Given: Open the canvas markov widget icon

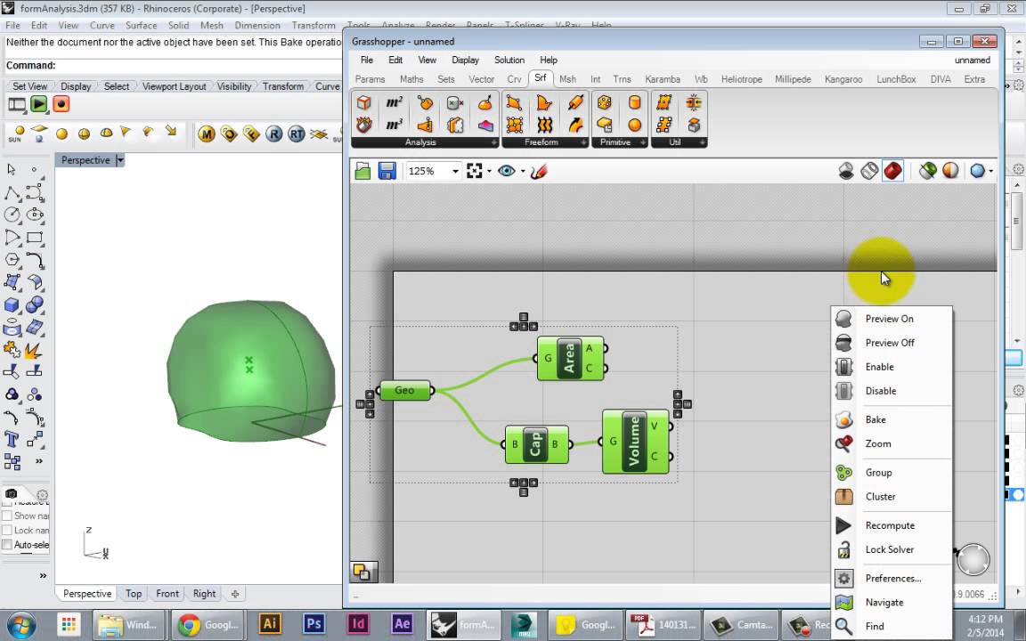Looking at the screenshot, I should [363, 572].
